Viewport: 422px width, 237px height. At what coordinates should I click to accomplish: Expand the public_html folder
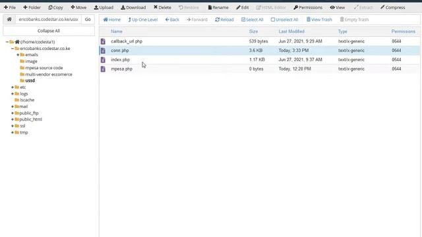coord(13,119)
